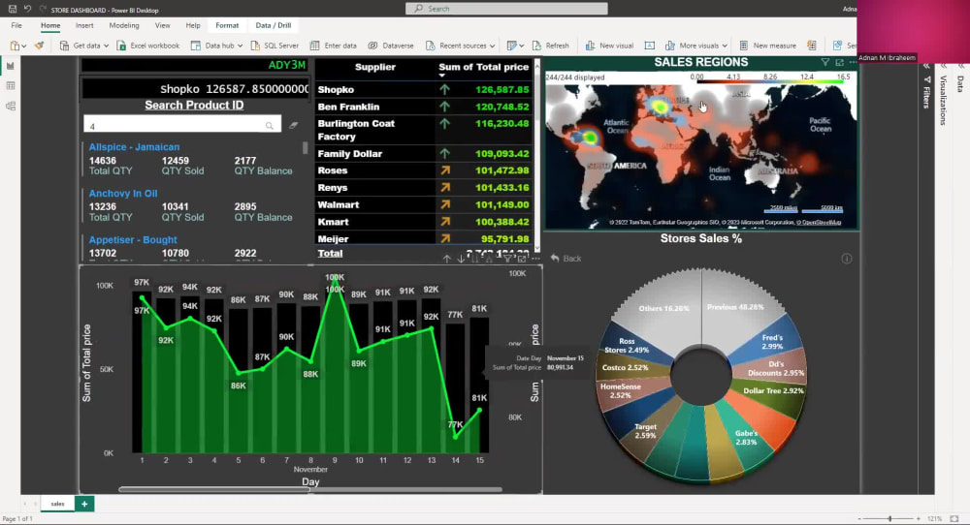Select the Ben Franklin supplier row

425,107
